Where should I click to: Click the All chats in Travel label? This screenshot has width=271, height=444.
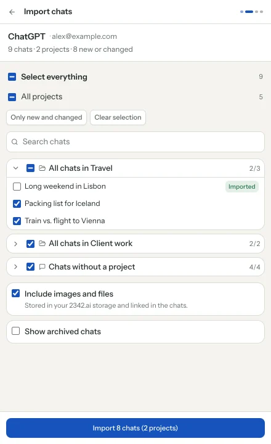point(81,168)
